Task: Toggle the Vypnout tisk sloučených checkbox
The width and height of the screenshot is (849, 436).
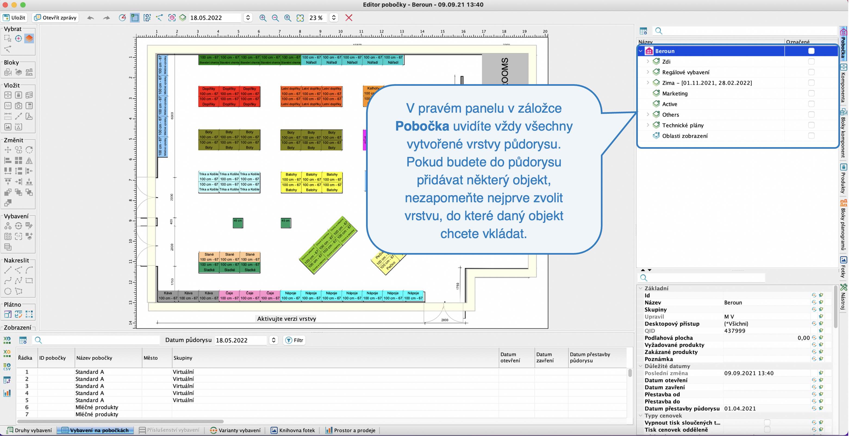Action: tap(767, 422)
